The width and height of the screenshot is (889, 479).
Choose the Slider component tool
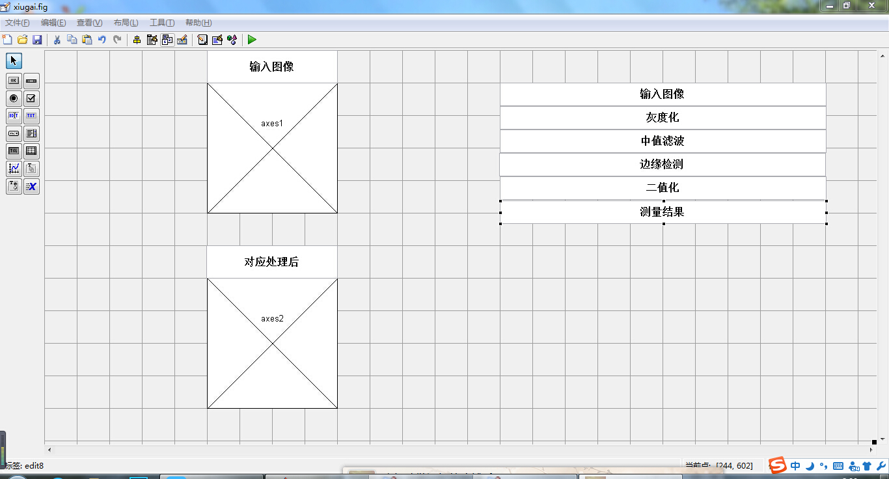pyautogui.click(x=31, y=81)
